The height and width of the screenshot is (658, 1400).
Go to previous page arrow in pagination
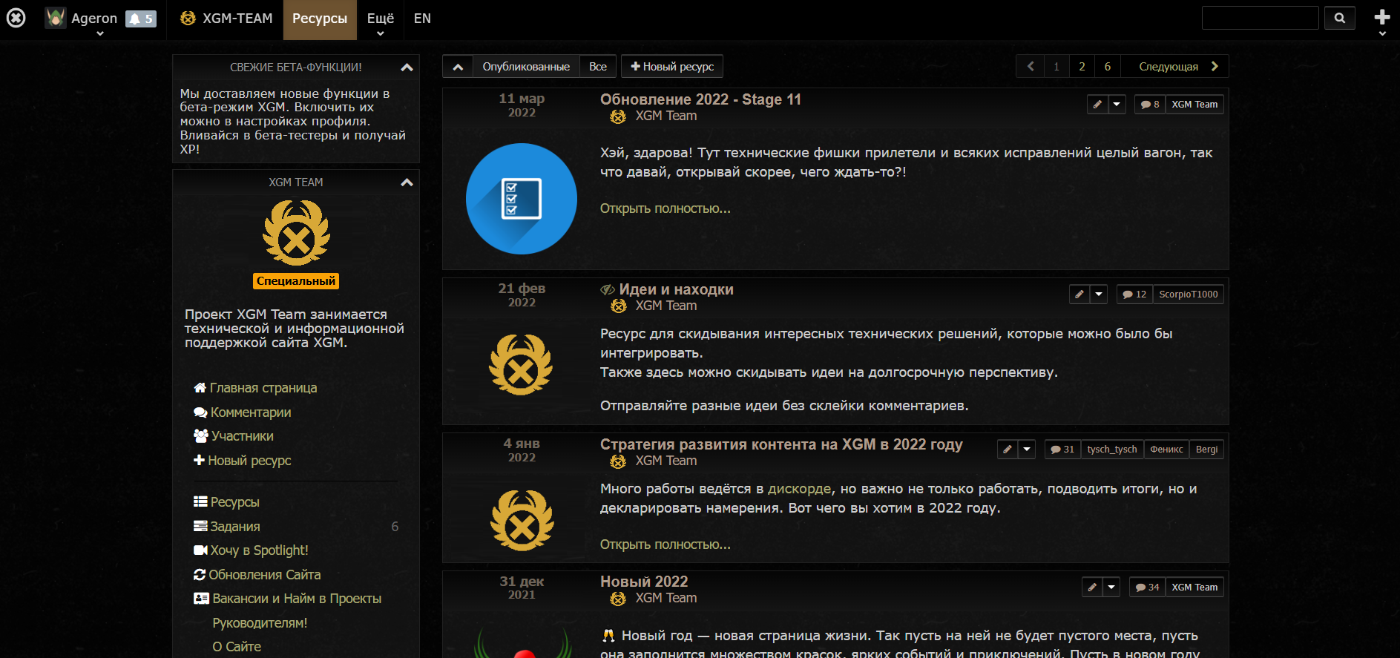pos(1030,66)
